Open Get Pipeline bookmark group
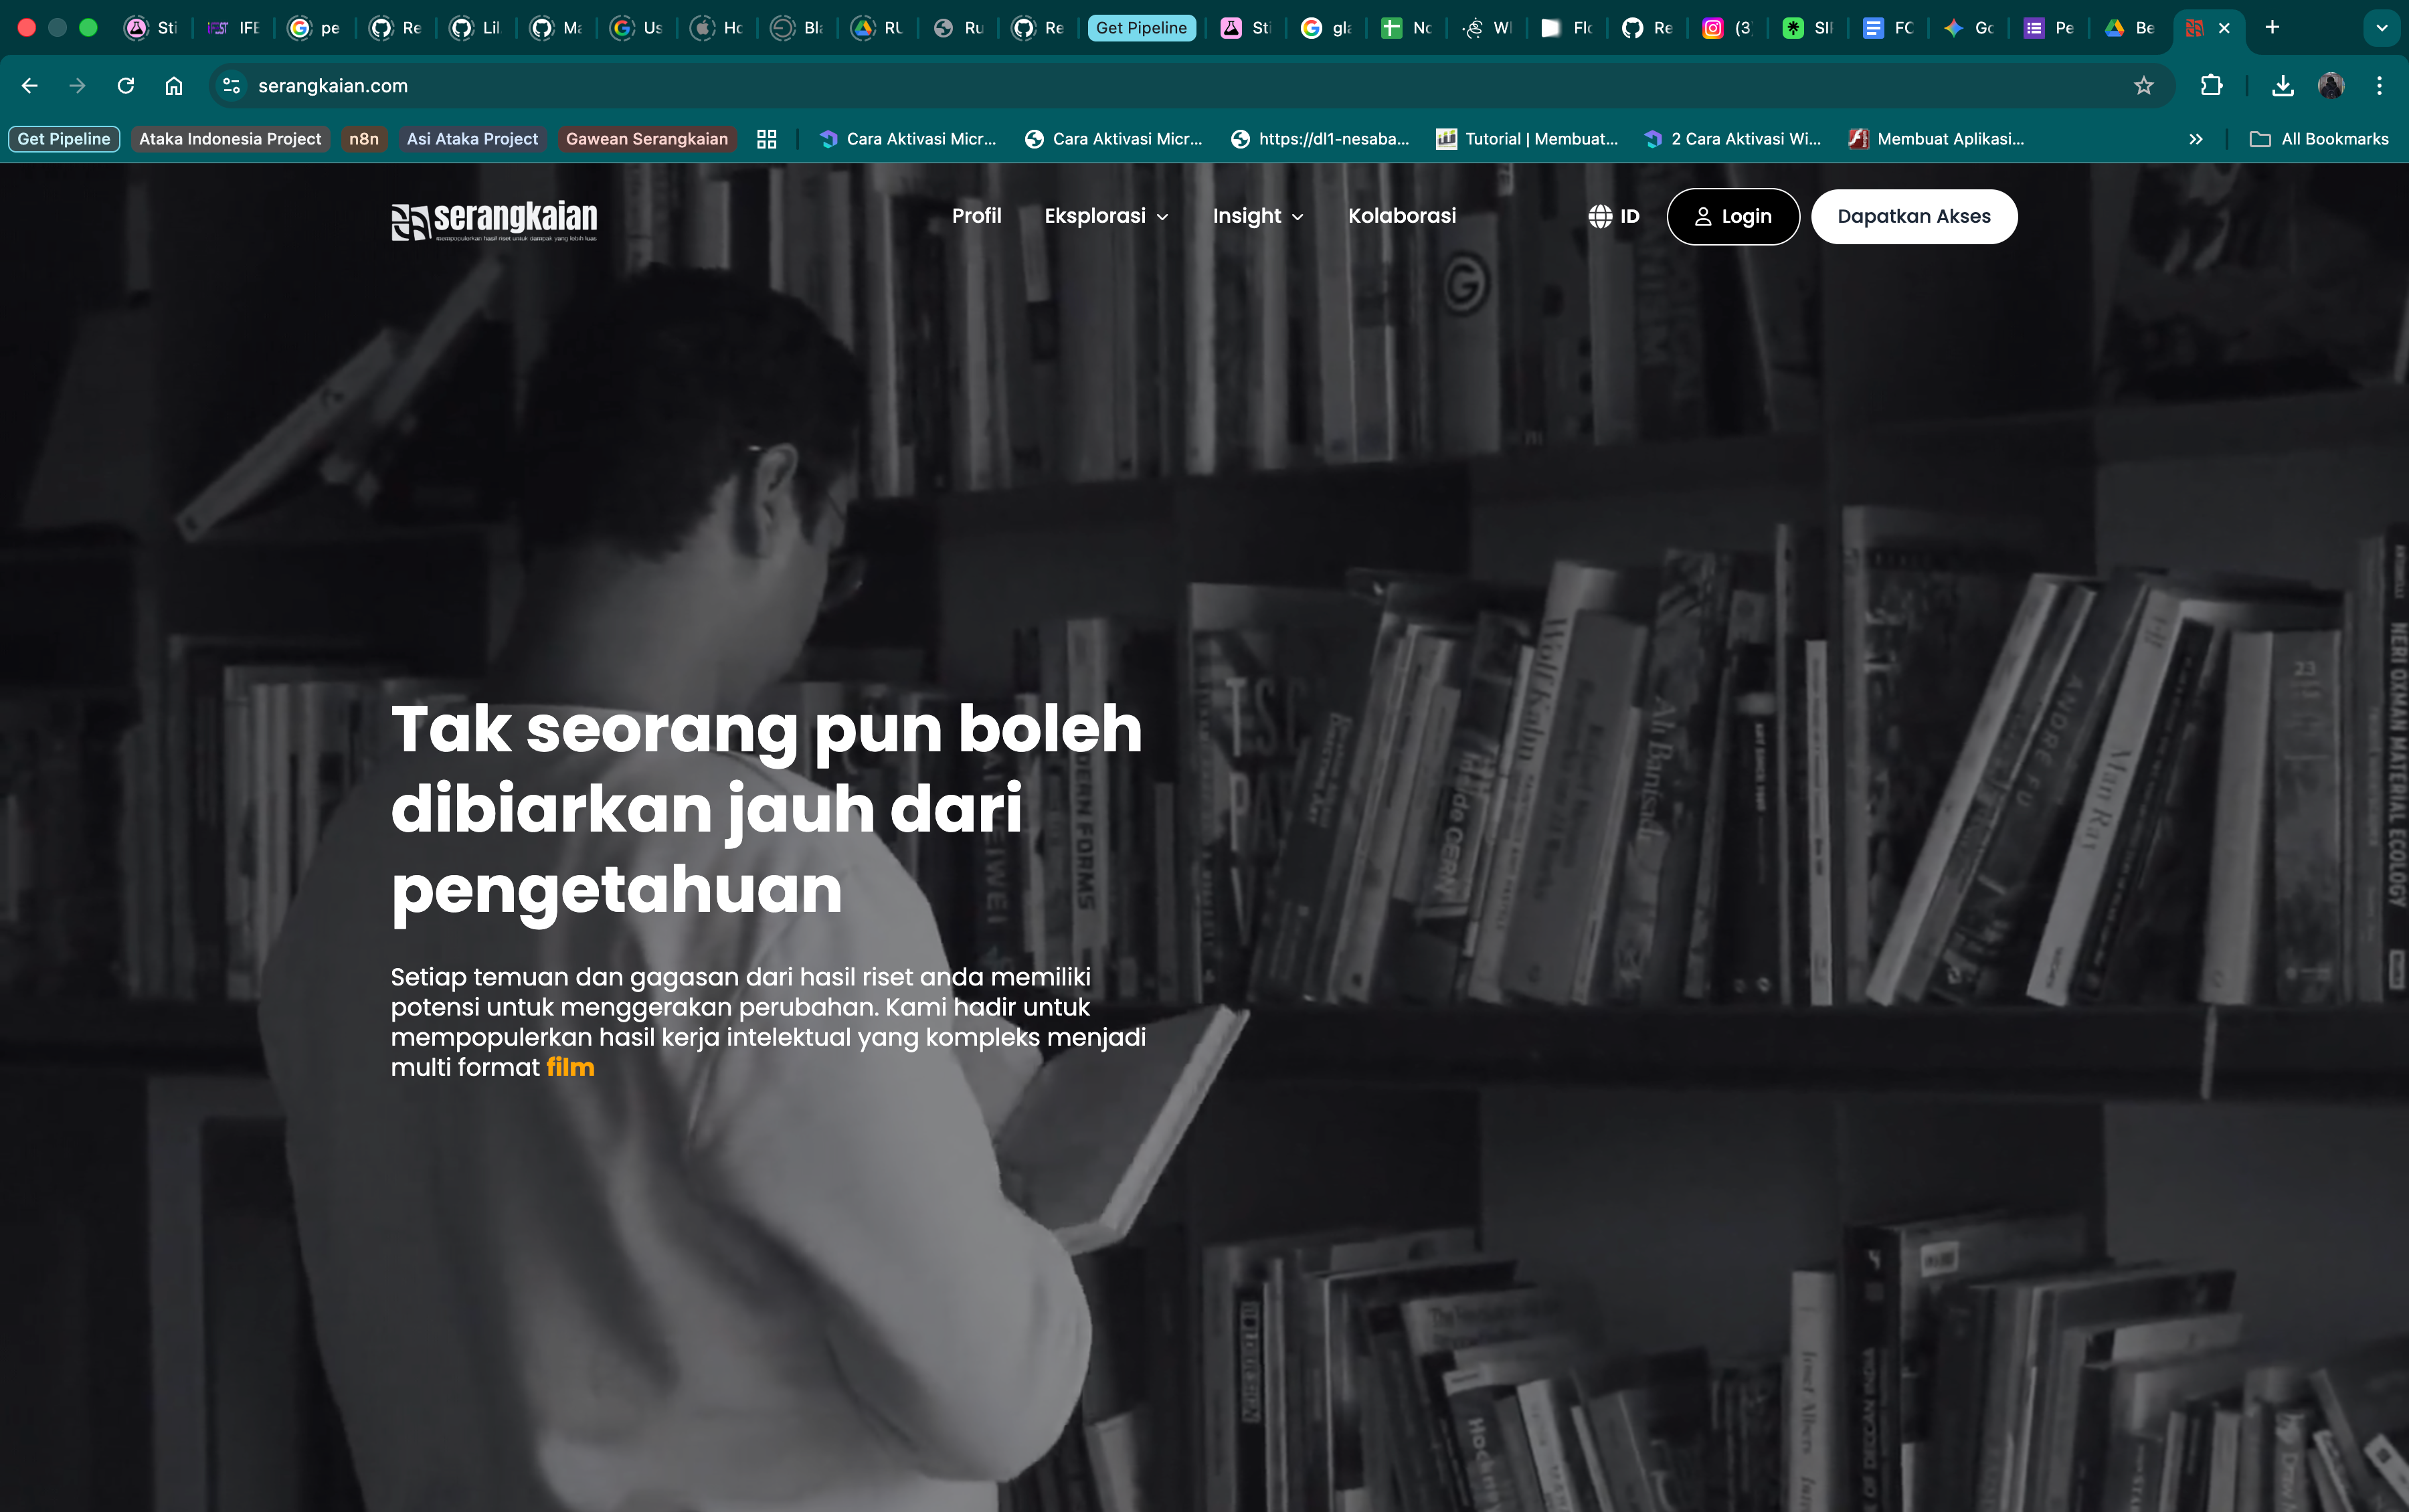The height and width of the screenshot is (1512, 2409). tap(64, 139)
